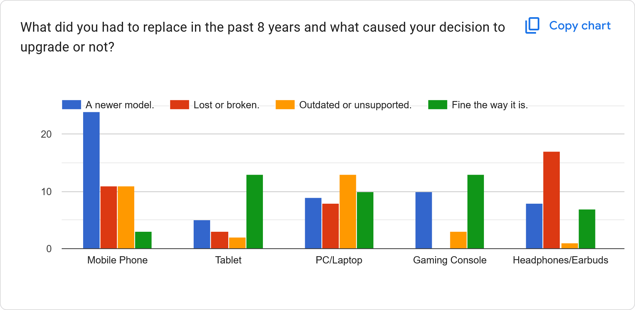Click the Copy chart icon
The height and width of the screenshot is (310, 635).
(x=532, y=25)
